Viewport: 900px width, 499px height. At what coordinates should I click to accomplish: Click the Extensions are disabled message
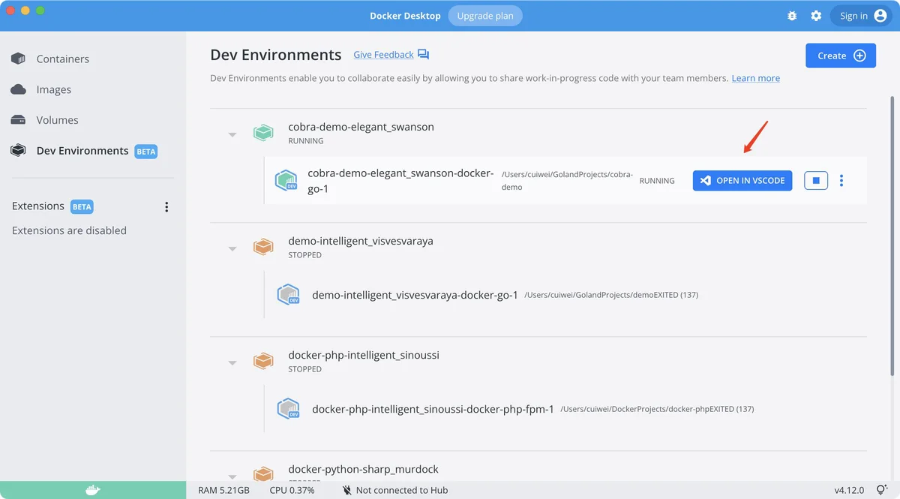(x=69, y=230)
